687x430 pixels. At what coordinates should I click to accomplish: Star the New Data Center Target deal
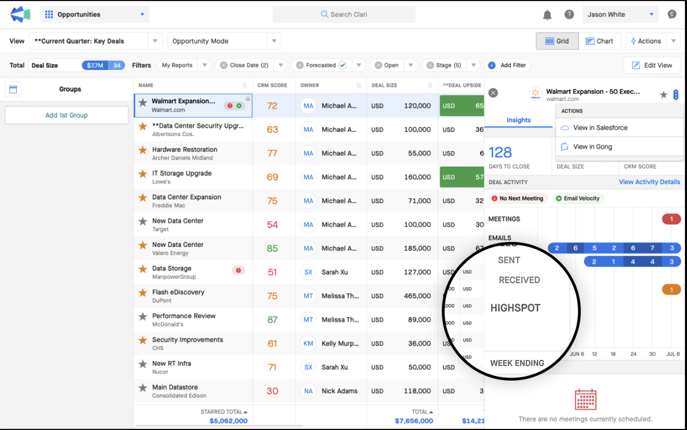click(143, 221)
